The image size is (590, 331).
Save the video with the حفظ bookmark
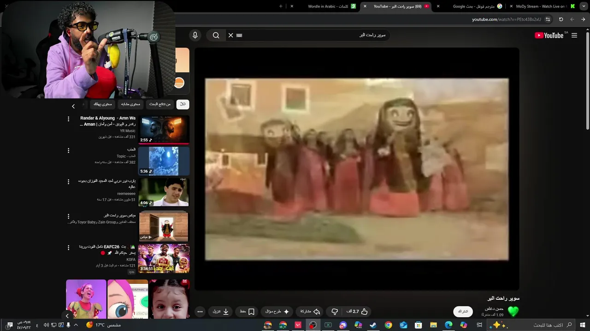pyautogui.click(x=247, y=311)
